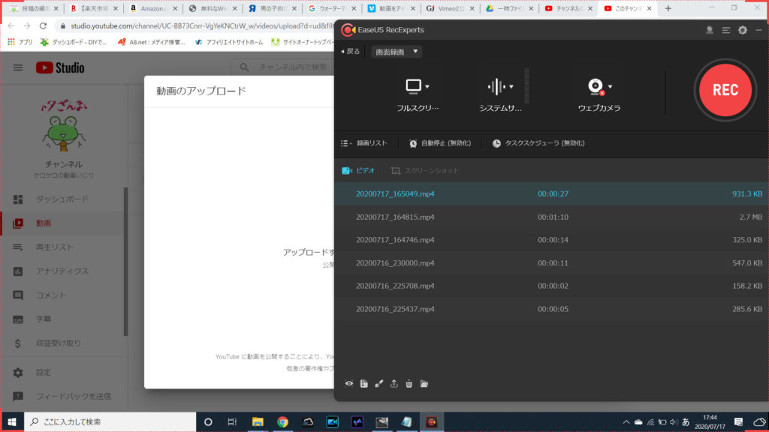Click the file document icon below the recording list

pyautogui.click(x=364, y=383)
